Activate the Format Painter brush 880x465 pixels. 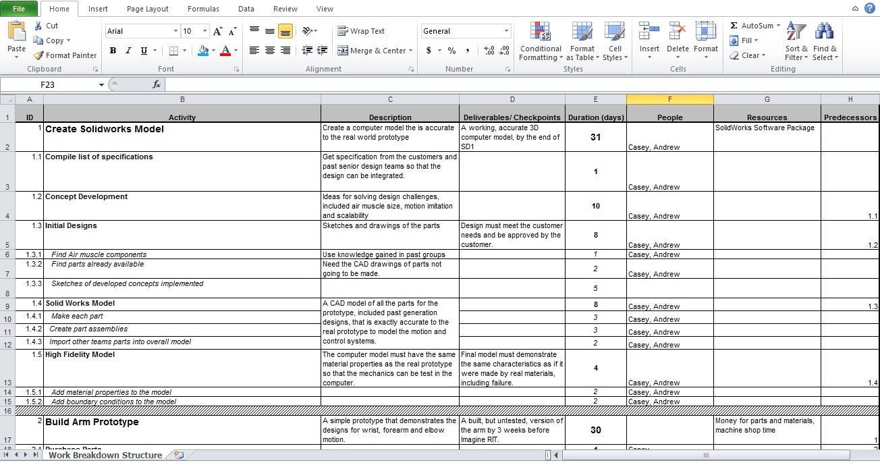(x=38, y=55)
